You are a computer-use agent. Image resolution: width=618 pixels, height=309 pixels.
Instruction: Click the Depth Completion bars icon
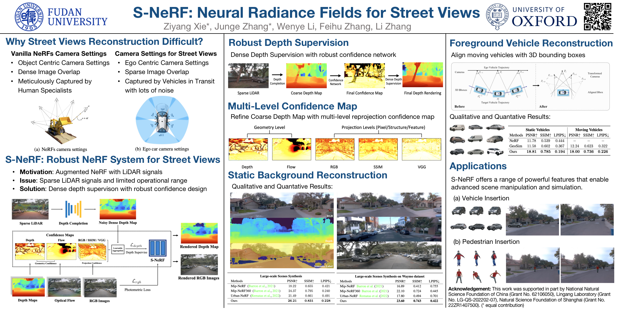(73, 209)
